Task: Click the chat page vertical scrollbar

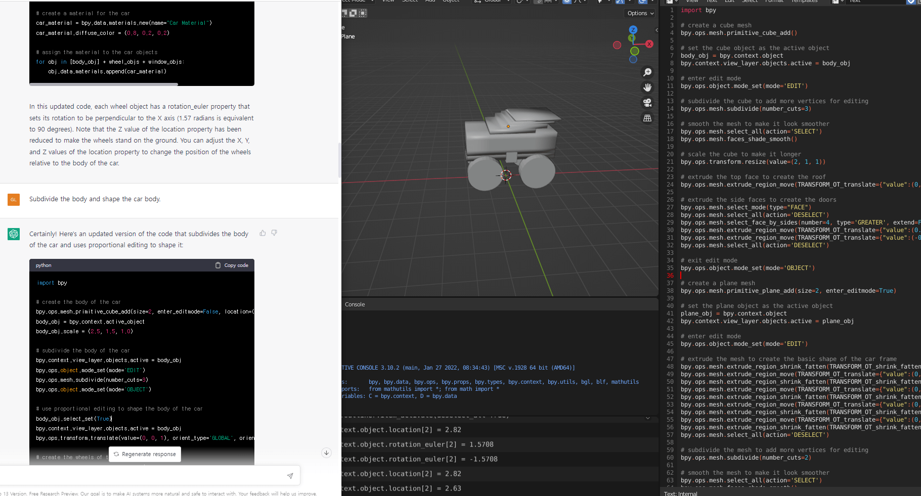Action: [x=339, y=159]
